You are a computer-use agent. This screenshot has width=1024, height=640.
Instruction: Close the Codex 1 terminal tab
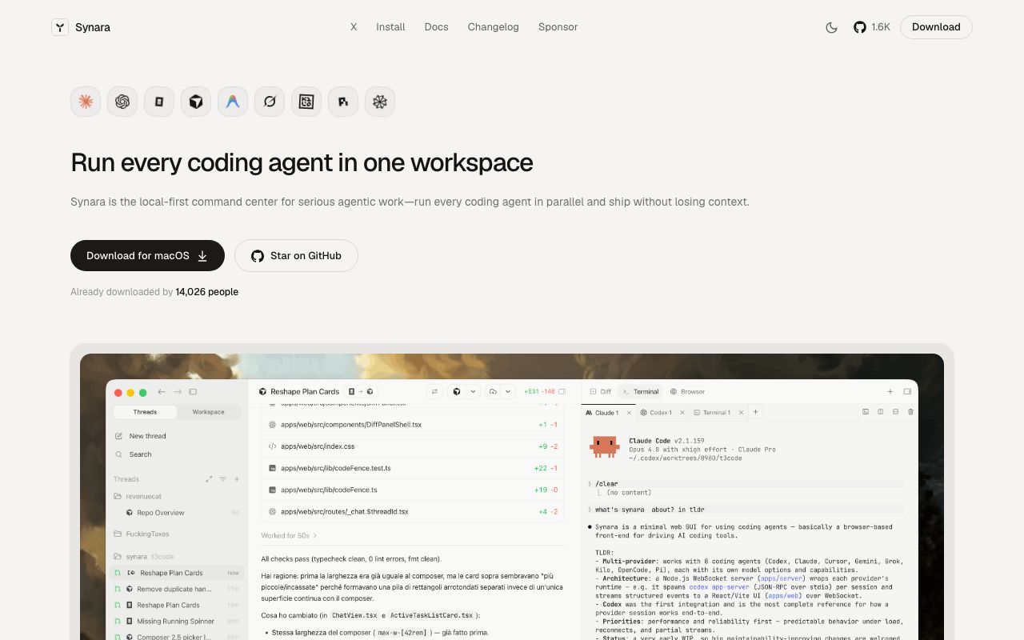(x=682, y=413)
